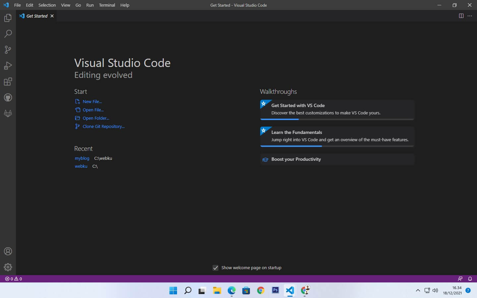Open the Run and Debug view
This screenshot has height=298, width=477.
(x=8, y=66)
